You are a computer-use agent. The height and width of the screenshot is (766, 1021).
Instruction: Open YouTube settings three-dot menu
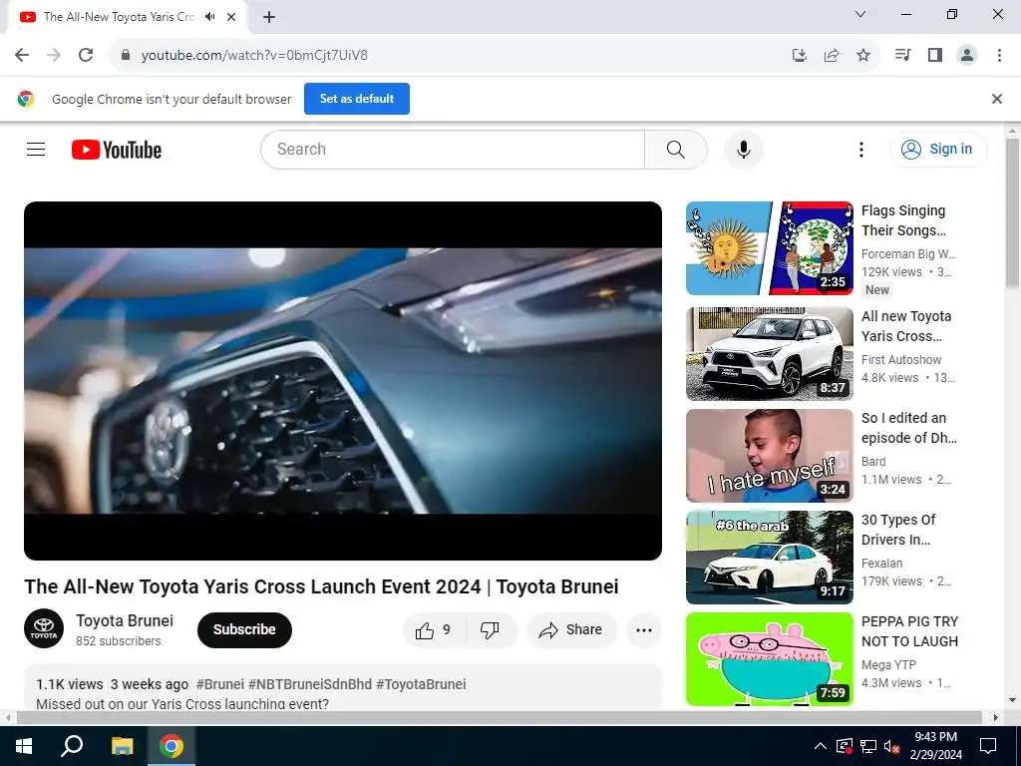click(x=861, y=150)
